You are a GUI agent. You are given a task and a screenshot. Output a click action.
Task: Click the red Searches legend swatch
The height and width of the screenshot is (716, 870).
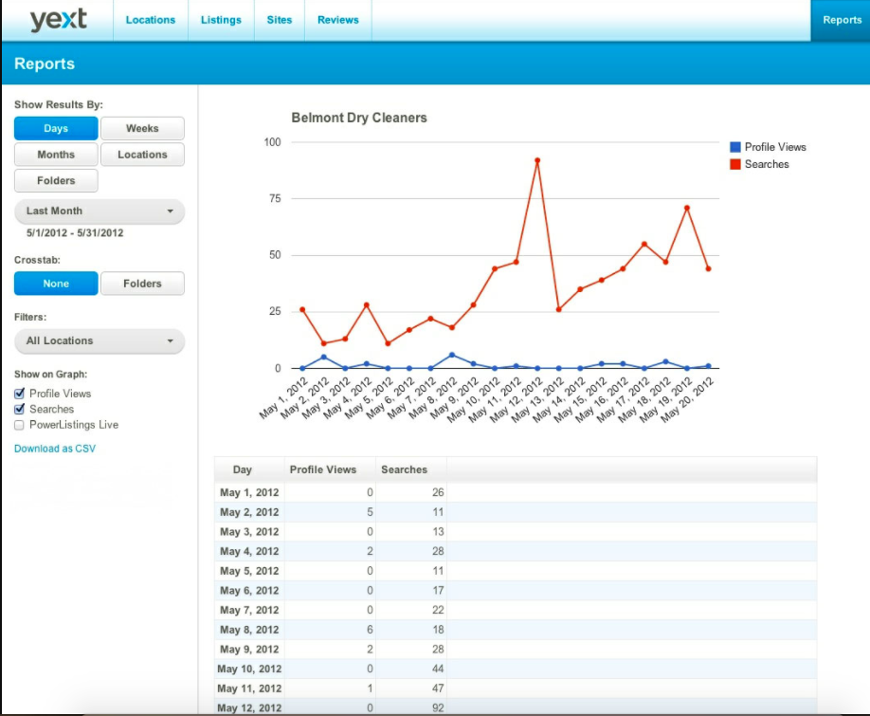735,164
